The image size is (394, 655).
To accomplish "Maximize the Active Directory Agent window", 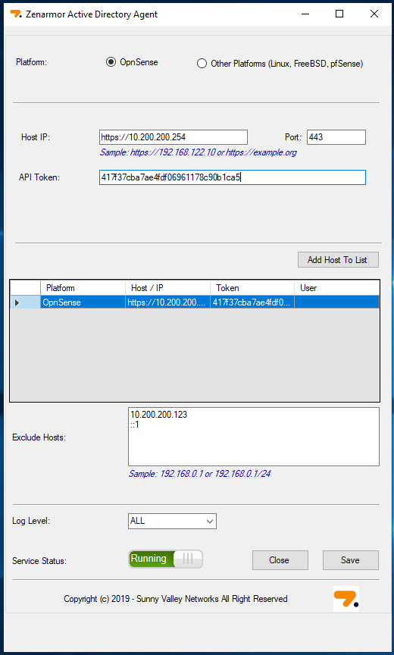I will click(339, 14).
